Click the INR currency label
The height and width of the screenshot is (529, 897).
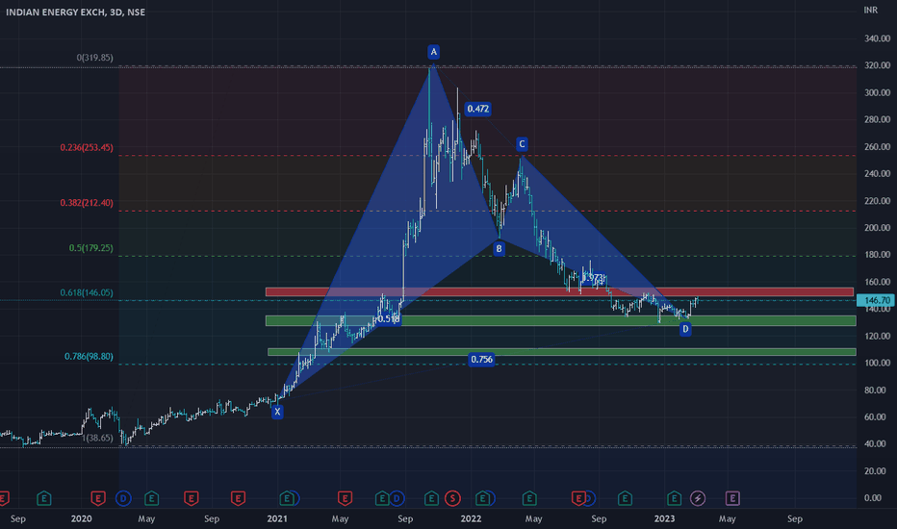871,11
